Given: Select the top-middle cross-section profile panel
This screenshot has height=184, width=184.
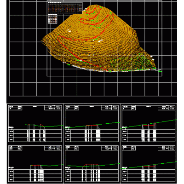Looking at the screenshot, I should pos(92,124).
